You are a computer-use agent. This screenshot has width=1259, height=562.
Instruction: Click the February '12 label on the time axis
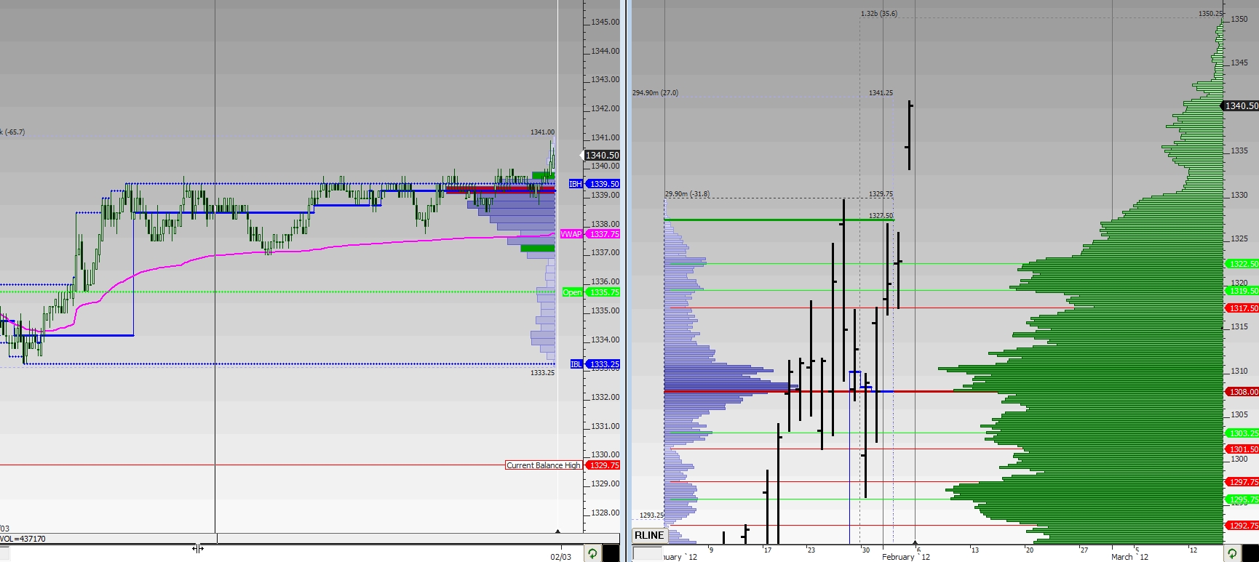[x=906, y=557]
